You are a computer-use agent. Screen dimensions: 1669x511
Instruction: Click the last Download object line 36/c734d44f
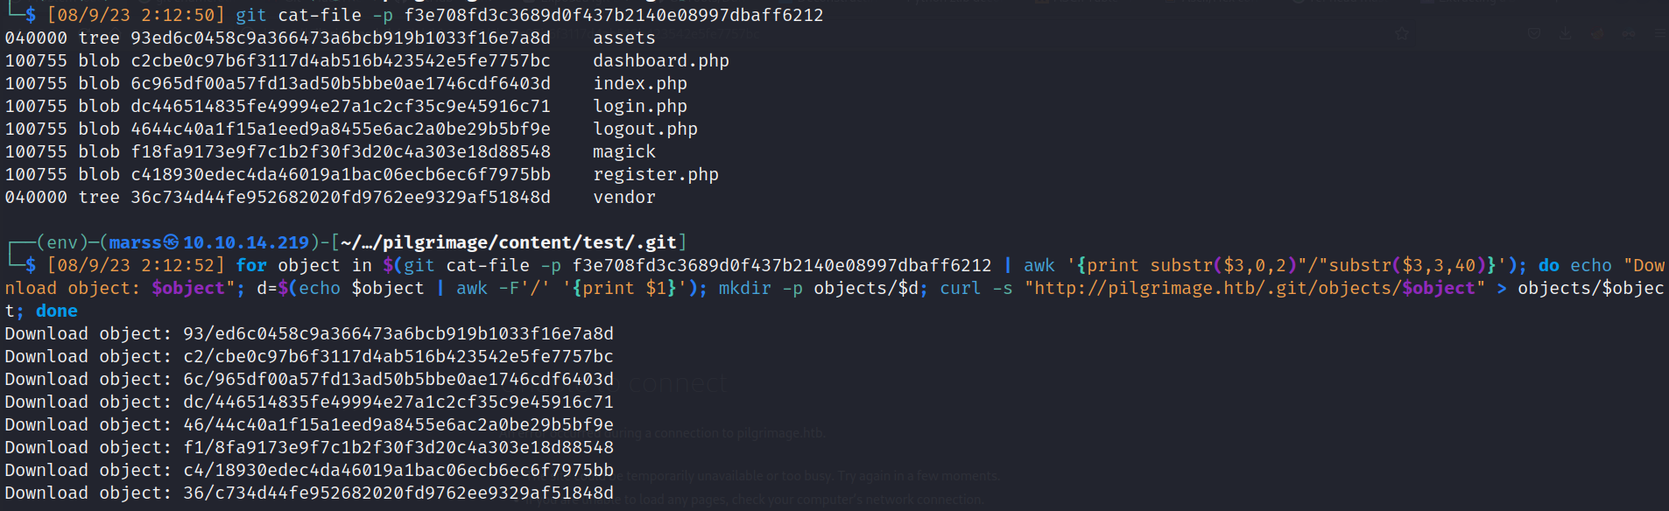tap(309, 493)
